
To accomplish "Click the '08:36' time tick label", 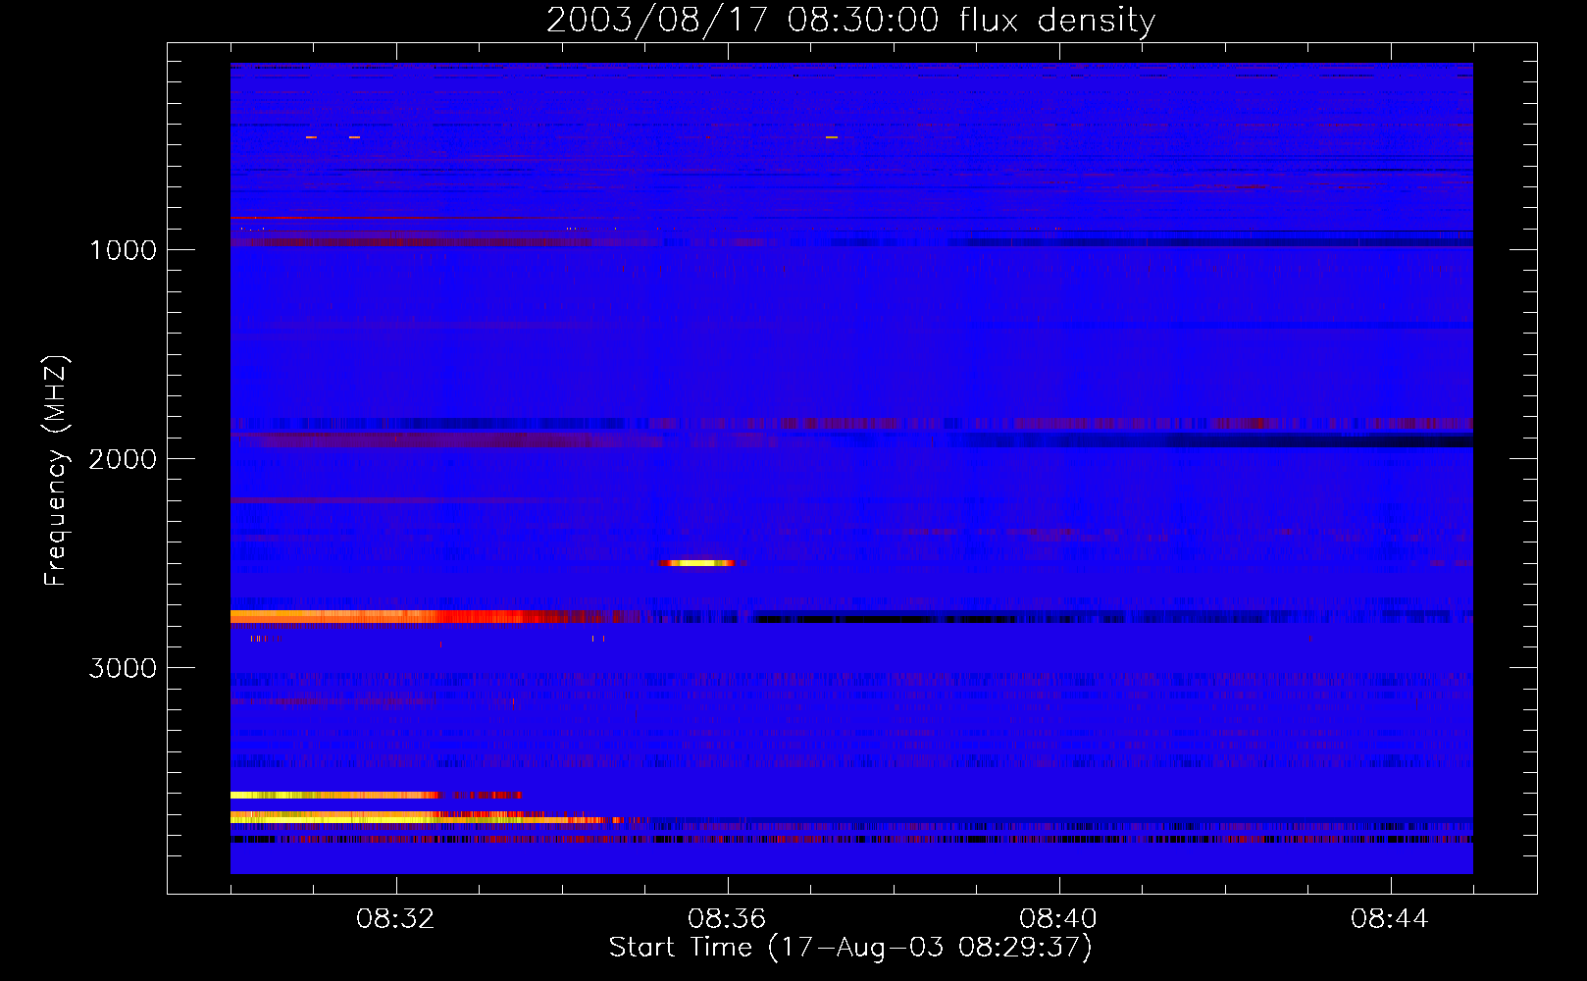I will pos(727,919).
